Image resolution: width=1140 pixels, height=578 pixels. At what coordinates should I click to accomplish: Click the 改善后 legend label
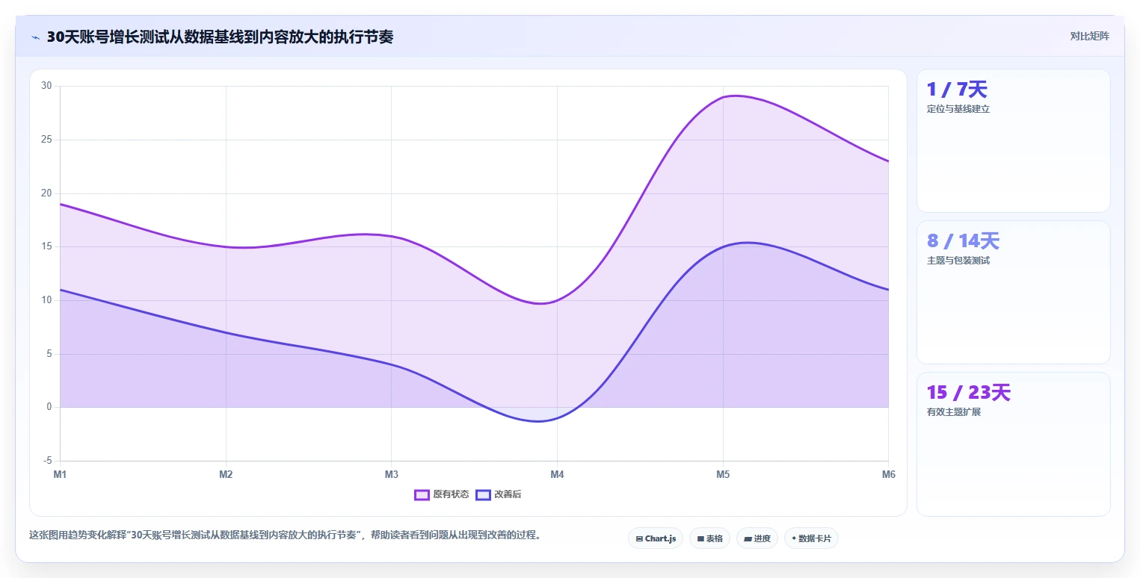click(508, 494)
